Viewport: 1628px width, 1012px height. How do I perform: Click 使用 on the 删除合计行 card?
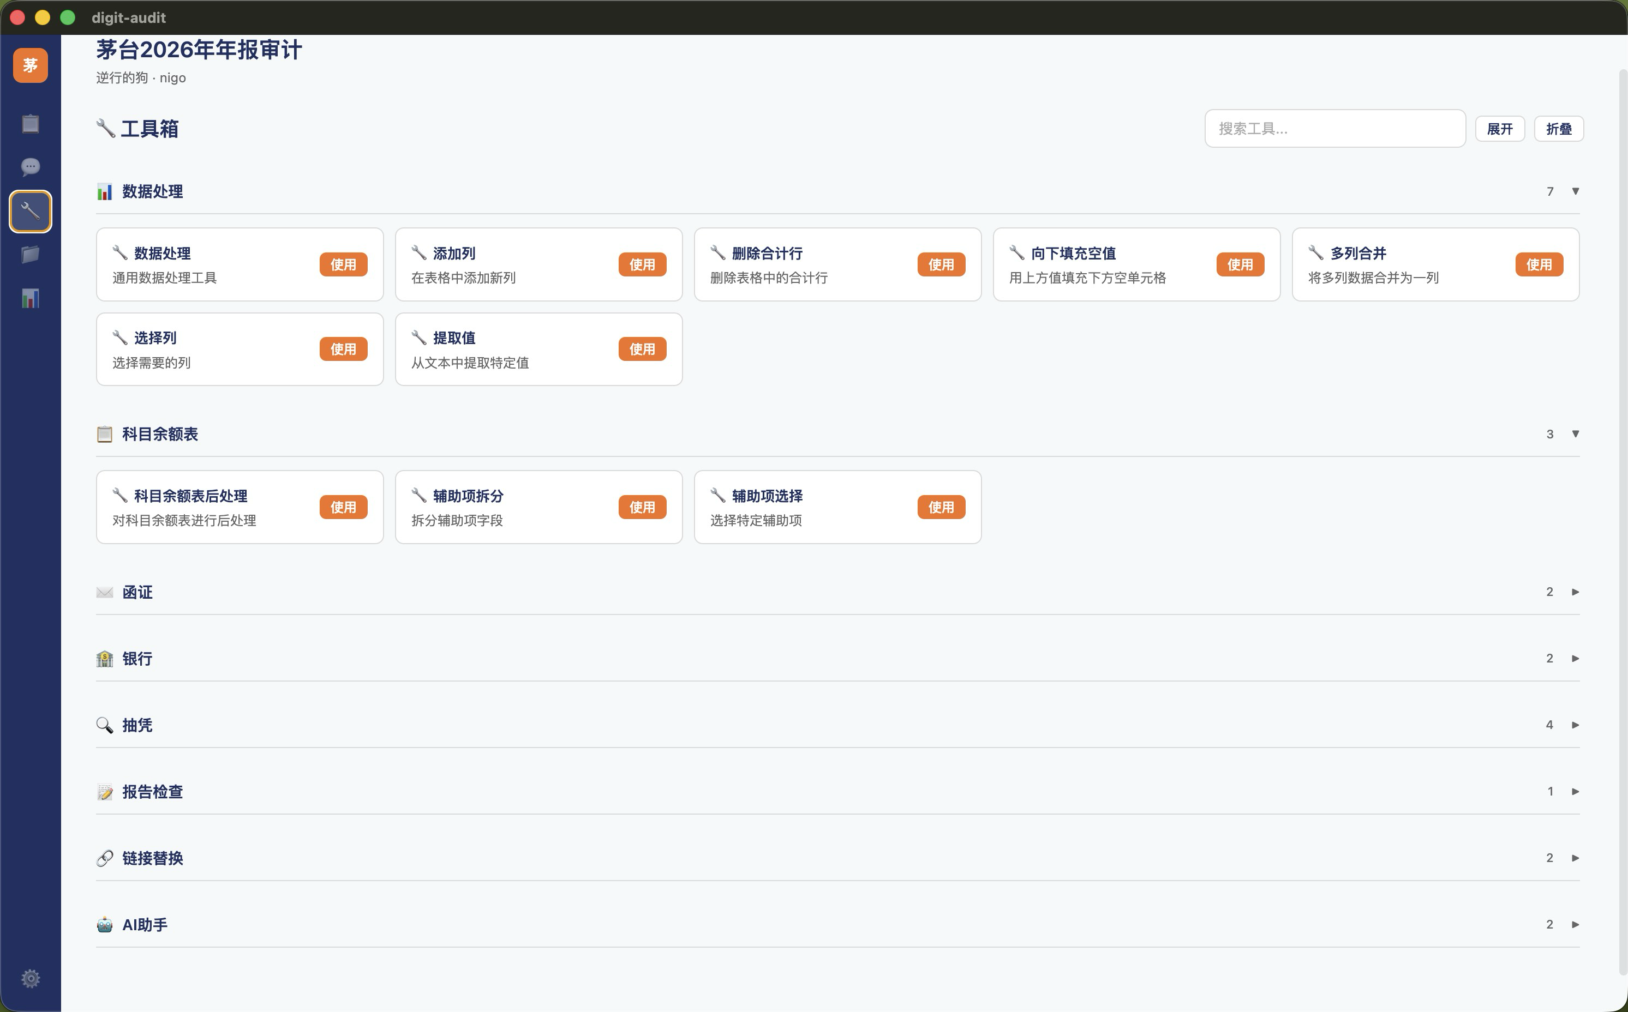click(941, 264)
